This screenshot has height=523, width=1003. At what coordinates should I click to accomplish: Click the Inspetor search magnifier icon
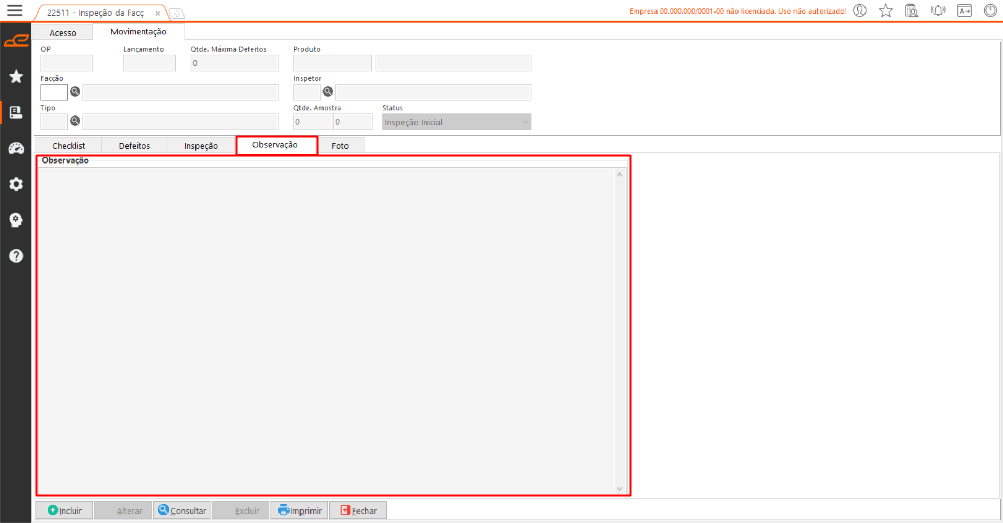[328, 92]
